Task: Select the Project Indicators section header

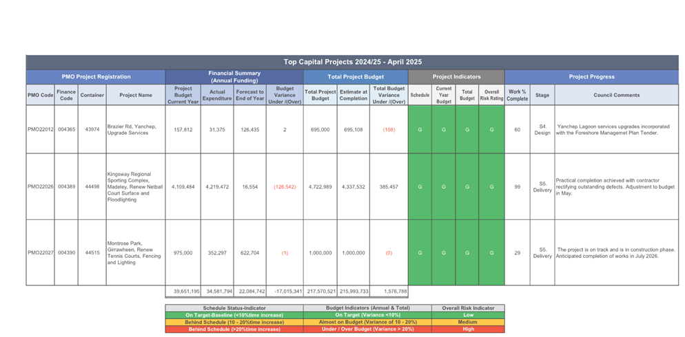Action: [456, 77]
